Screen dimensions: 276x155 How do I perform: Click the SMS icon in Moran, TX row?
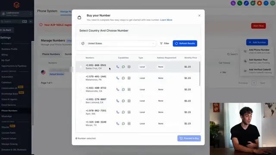[123, 124]
